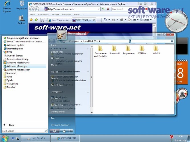Open the Datei menu

coord(33,14)
